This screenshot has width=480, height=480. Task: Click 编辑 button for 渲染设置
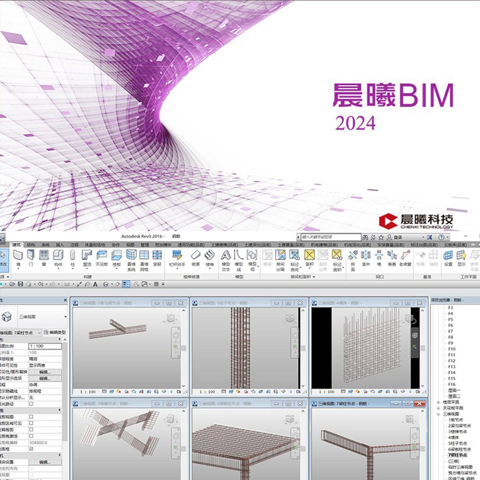(45, 462)
